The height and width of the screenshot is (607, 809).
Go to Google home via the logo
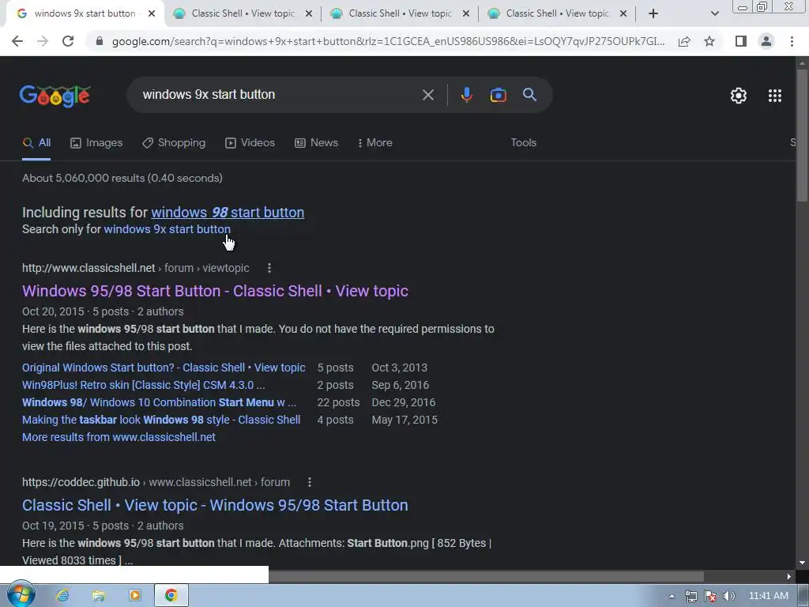click(55, 96)
